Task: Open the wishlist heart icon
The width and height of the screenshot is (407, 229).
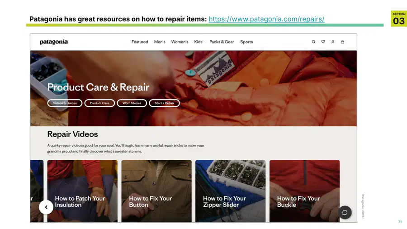Action: point(323,42)
